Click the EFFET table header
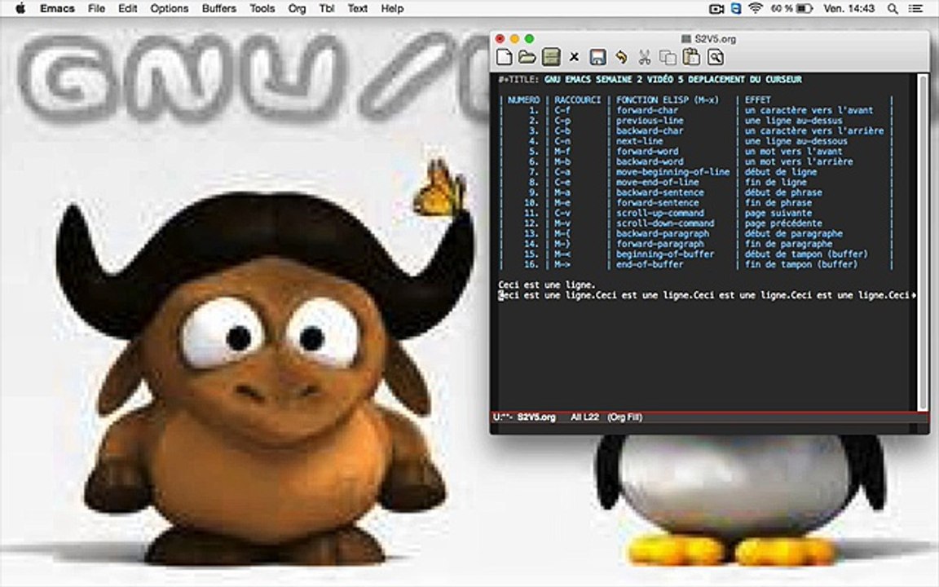939x587 pixels. point(757,100)
